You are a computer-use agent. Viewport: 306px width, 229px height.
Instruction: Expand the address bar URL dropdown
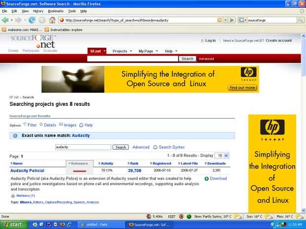pos(226,20)
